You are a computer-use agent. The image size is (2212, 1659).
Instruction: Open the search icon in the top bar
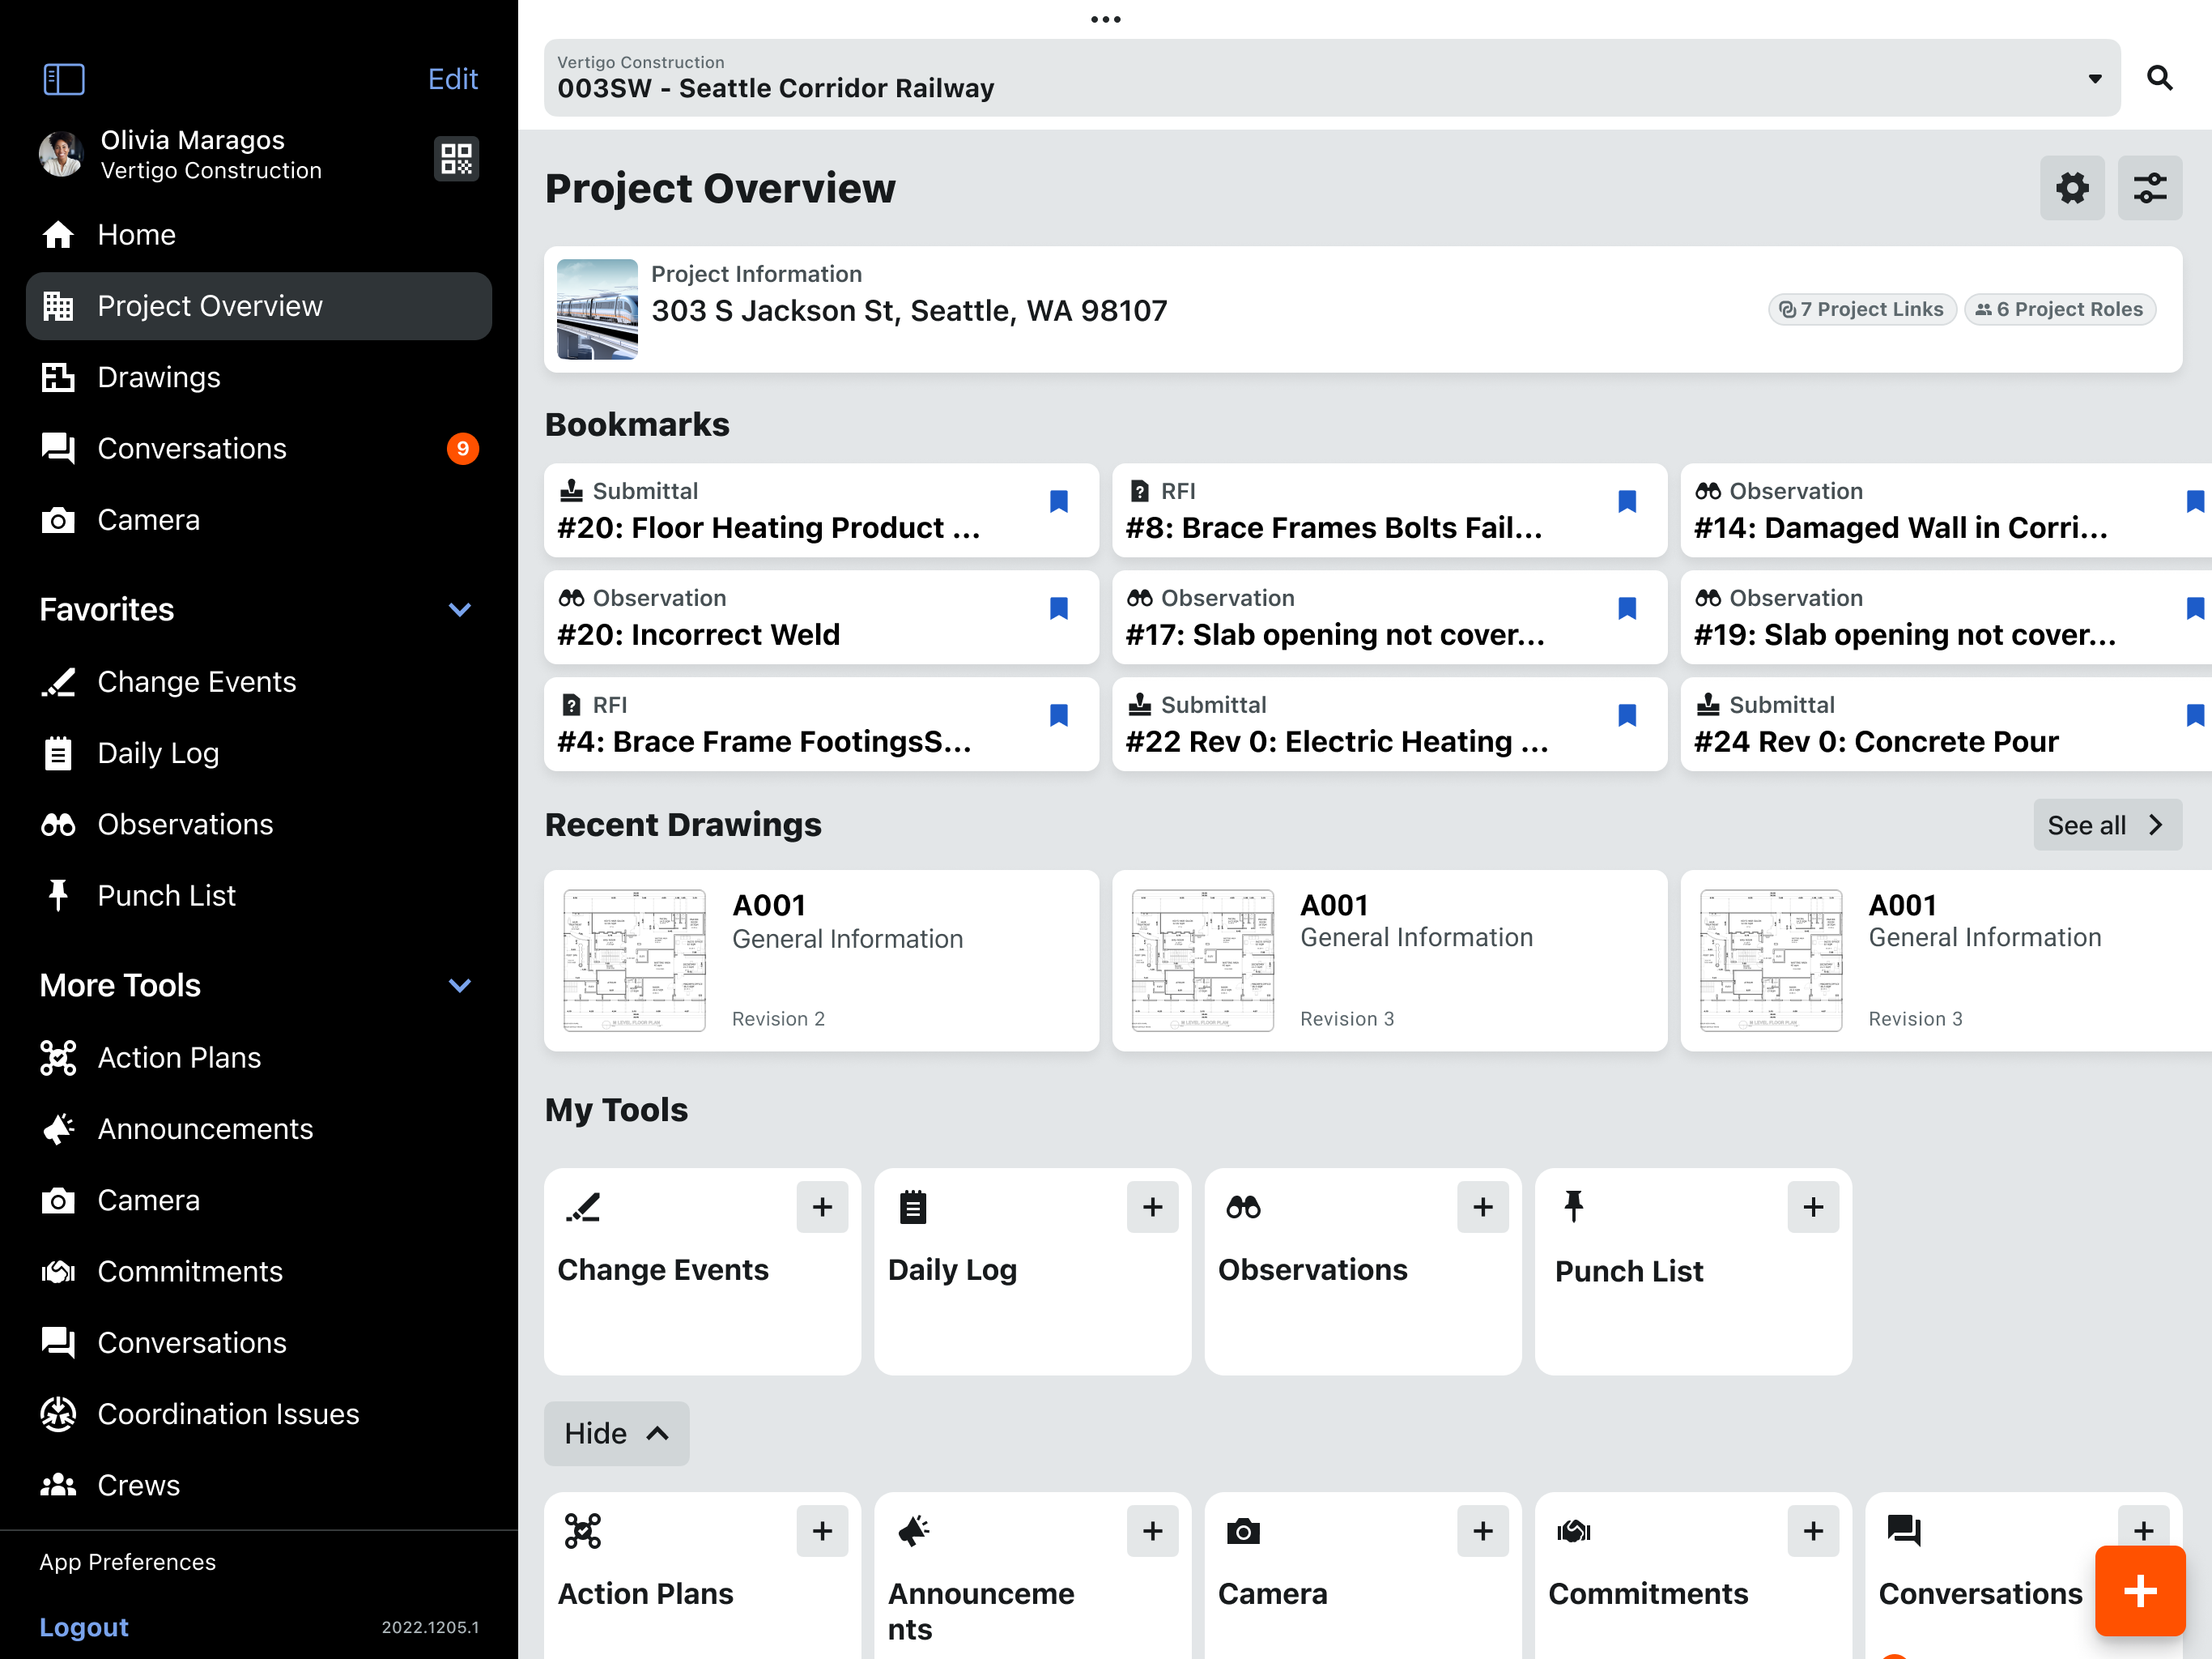click(x=2160, y=77)
